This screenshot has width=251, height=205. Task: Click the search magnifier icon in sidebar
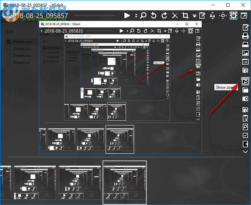(245, 127)
